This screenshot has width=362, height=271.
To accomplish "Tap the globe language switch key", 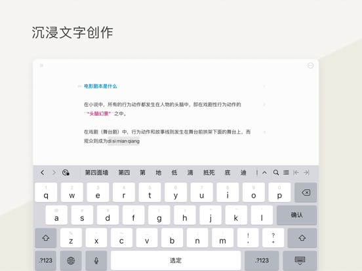I will tap(71, 261).
